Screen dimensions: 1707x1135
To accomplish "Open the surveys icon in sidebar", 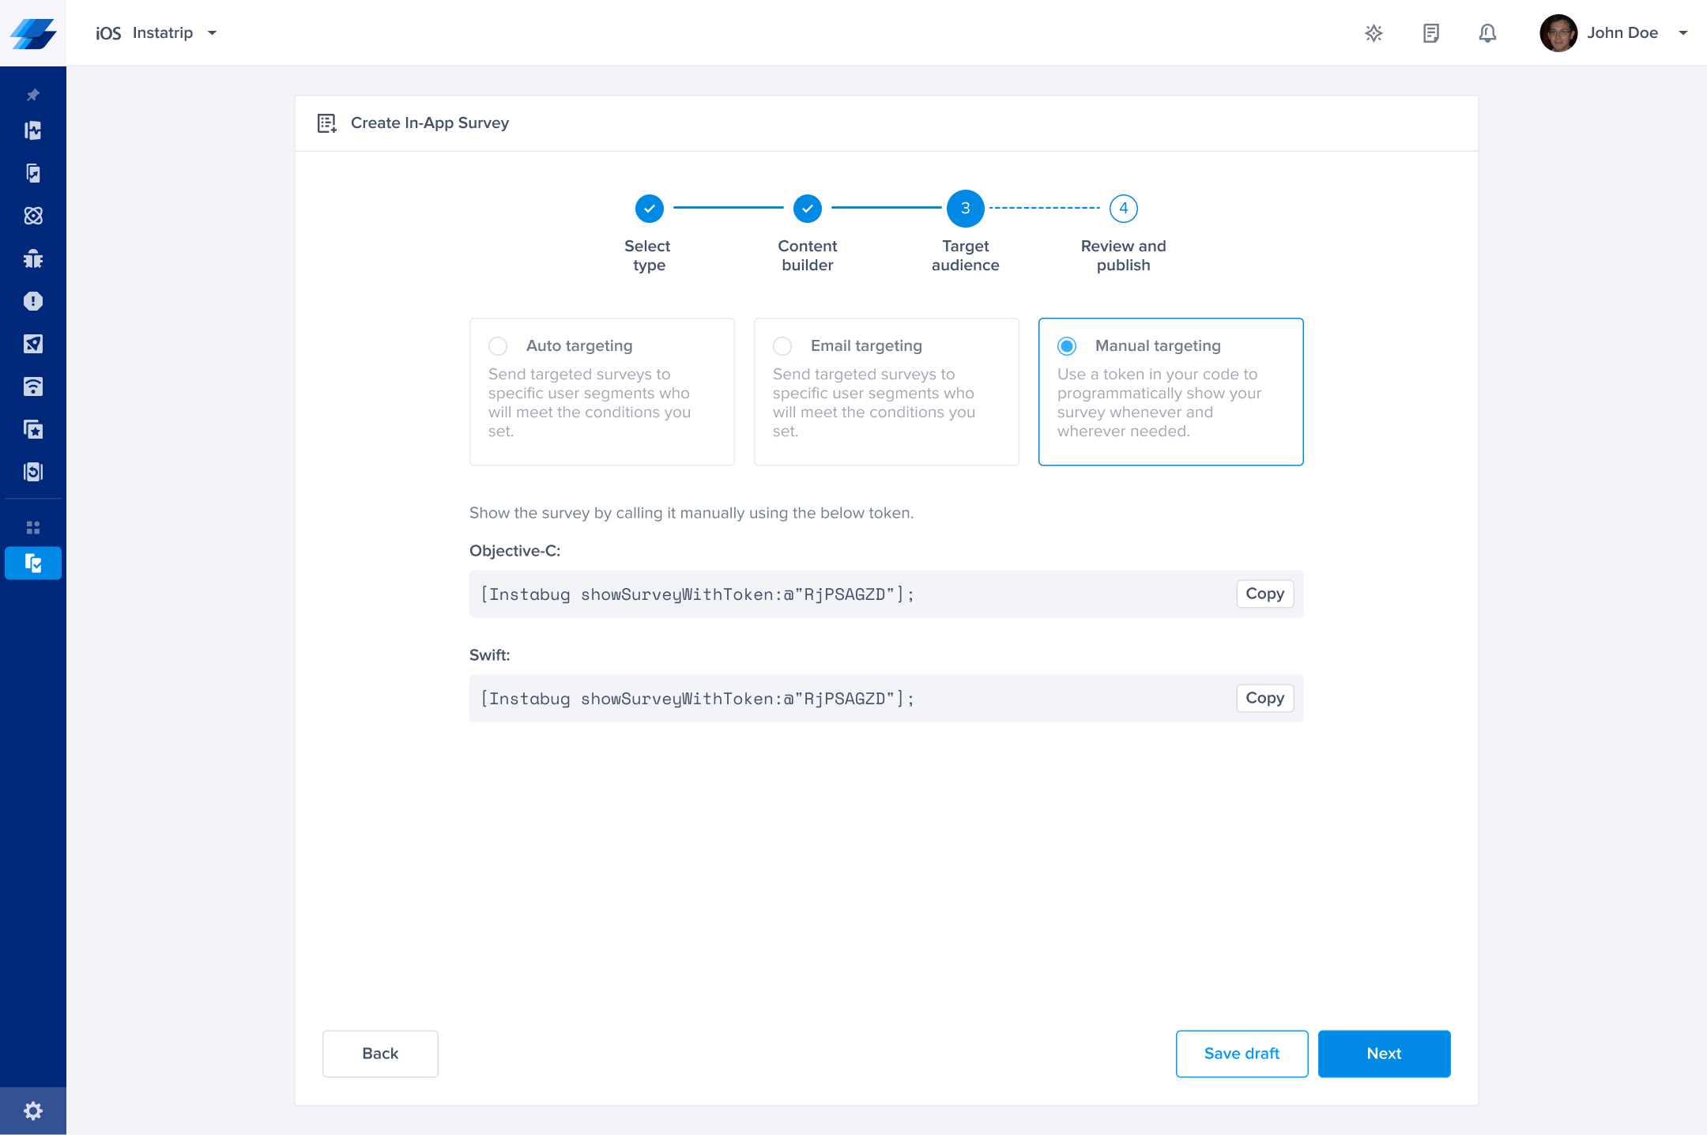I will [x=33, y=563].
